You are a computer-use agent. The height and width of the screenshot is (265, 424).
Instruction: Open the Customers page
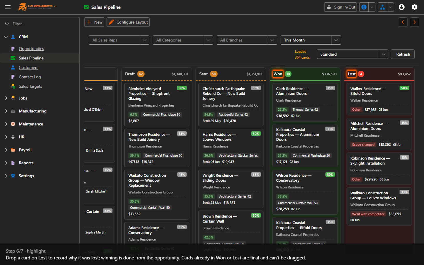coord(28,67)
